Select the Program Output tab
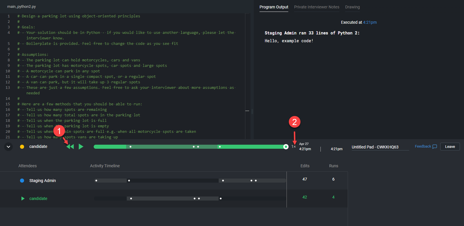This screenshot has width=464, height=226. (x=274, y=7)
